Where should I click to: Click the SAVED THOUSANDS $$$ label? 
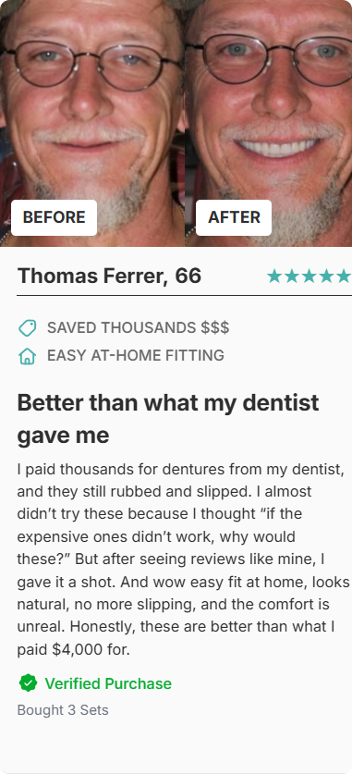138,327
